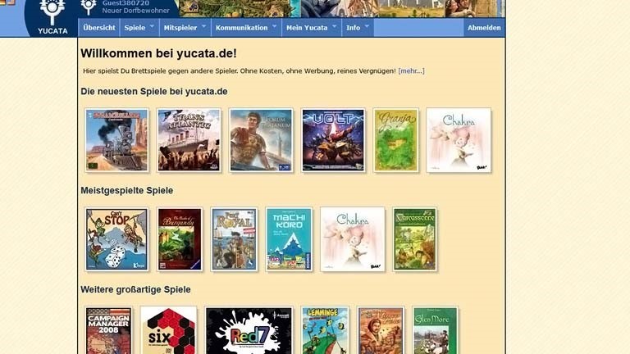The height and width of the screenshot is (354, 630).
Task: Click the guest user avatar icon
Action: [89, 7]
